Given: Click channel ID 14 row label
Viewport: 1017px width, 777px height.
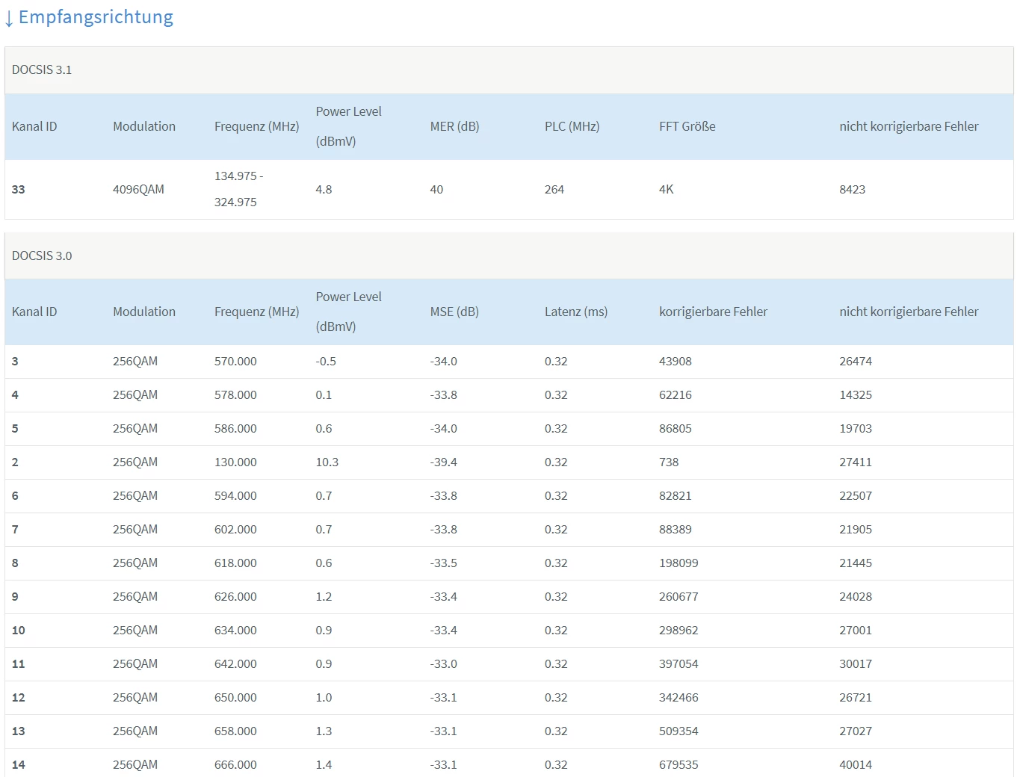Looking at the screenshot, I should (x=19, y=764).
